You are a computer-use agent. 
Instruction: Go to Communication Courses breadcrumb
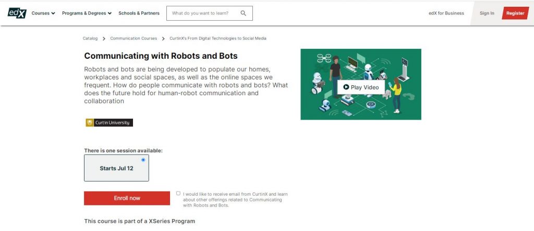click(133, 38)
